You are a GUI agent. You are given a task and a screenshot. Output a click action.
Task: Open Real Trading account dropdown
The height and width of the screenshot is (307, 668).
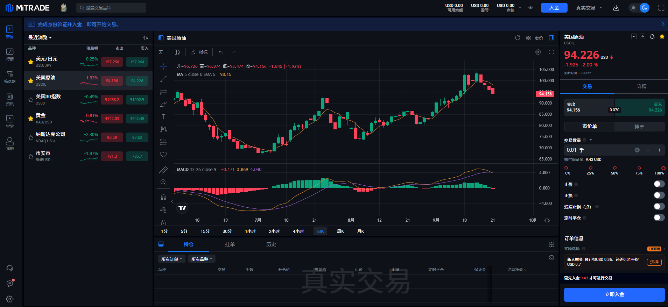pos(589,8)
